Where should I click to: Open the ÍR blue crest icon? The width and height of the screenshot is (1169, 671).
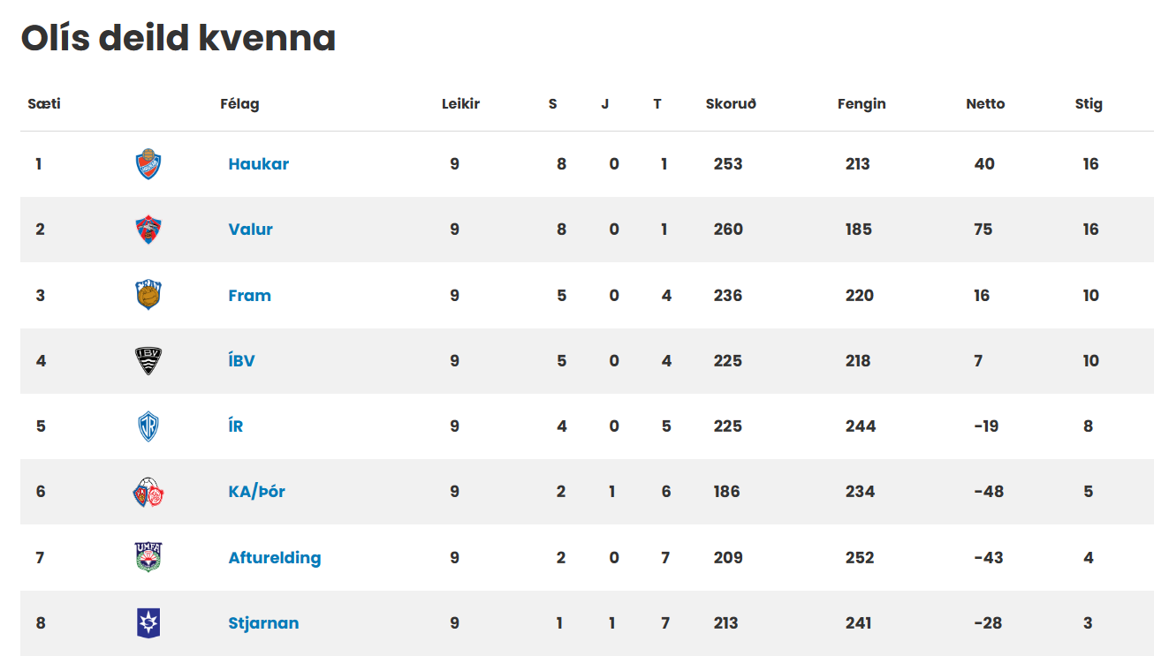click(x=148, y=426)
